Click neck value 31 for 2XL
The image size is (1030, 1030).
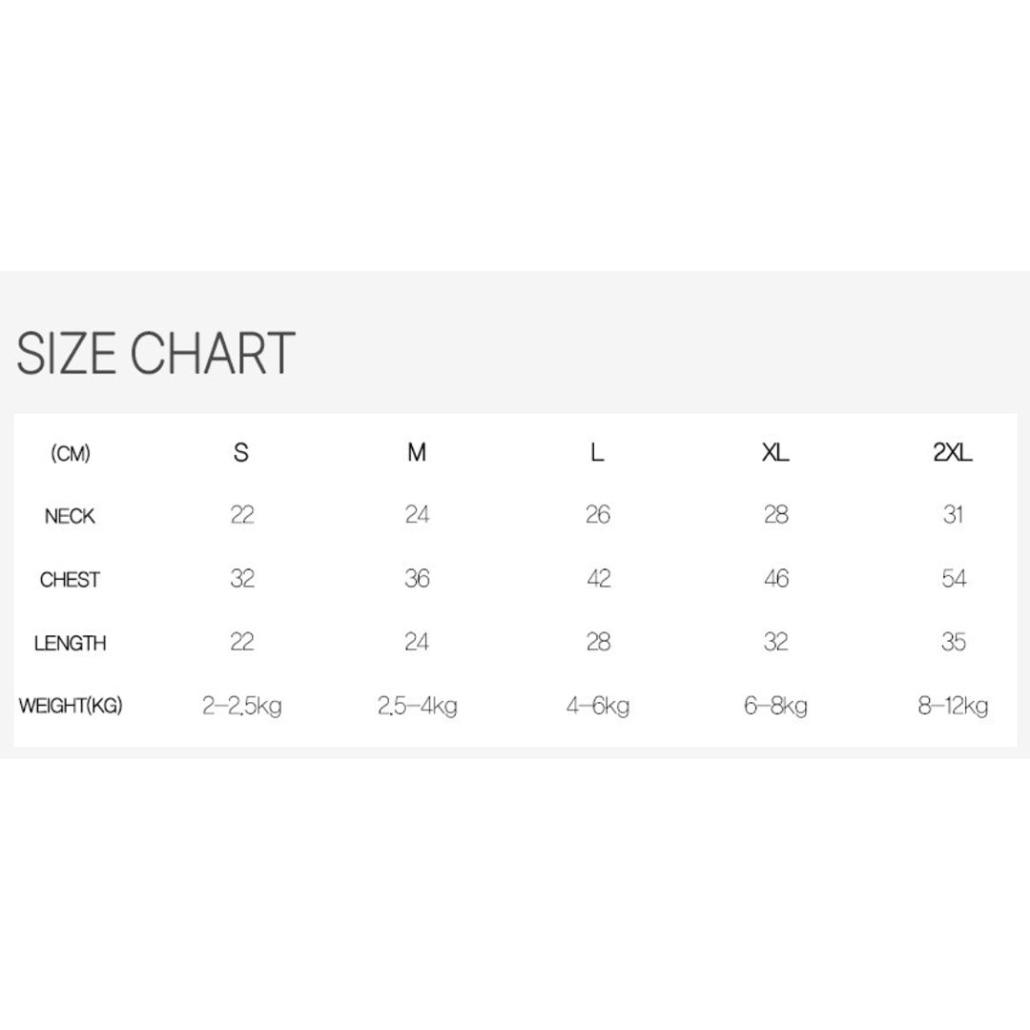[x=953, y=515]
